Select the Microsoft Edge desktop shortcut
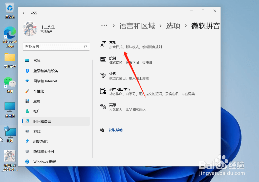This screenshot has width=259, height=182. (x=10, y=37)
